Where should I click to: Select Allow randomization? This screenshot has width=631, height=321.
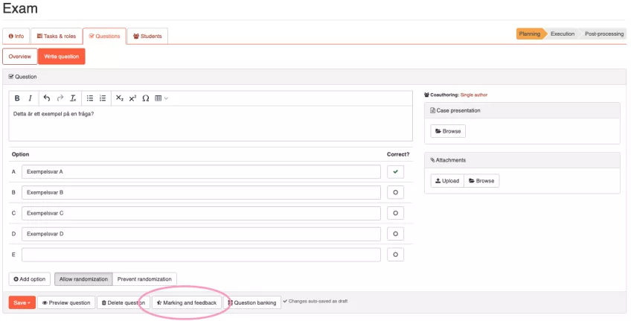coord(83,279)
